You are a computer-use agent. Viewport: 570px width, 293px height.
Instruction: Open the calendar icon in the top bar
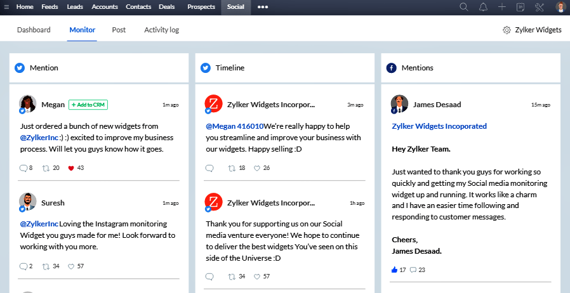(x=520, y=7)
